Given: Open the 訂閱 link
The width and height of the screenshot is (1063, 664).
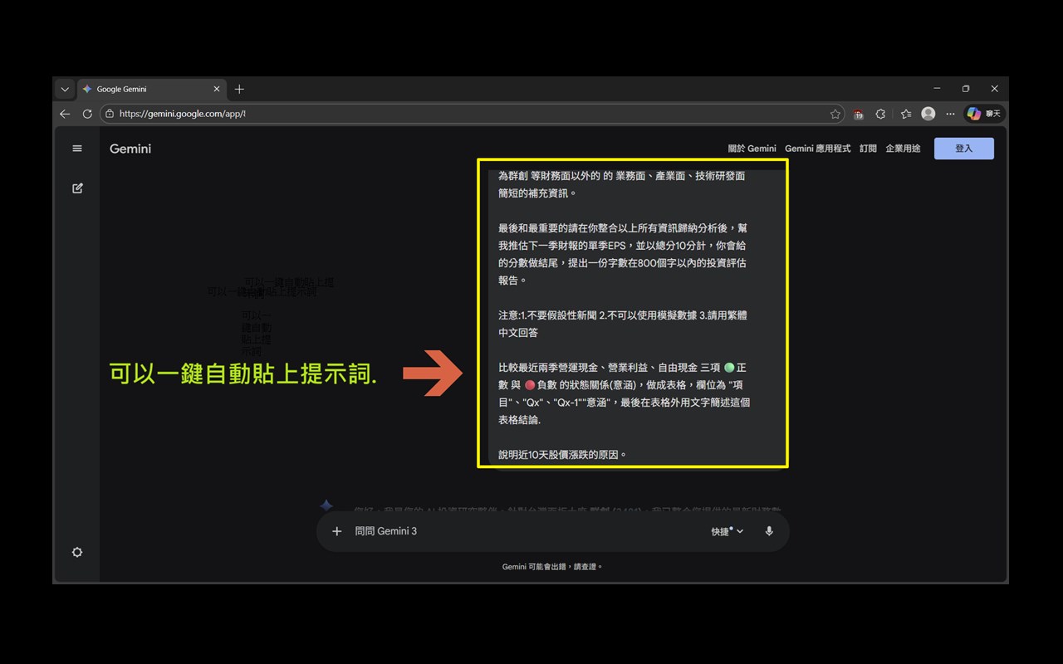Looking at the screenshot, I should pyautogui.click(x=868, y=149).
